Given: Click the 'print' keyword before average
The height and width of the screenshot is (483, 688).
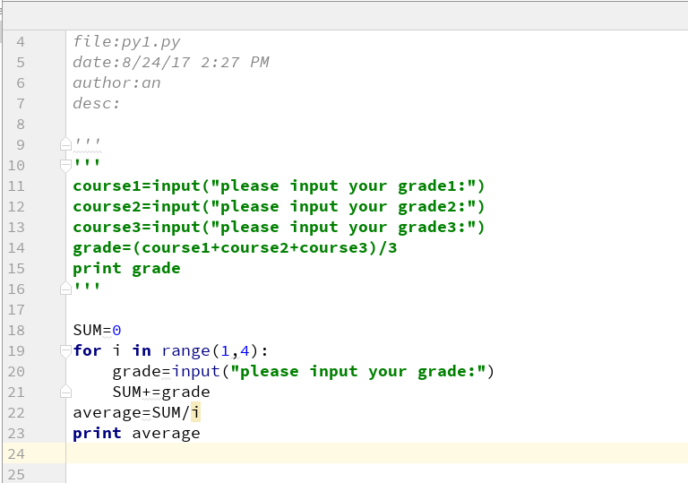Looking at the screenshot, I should 97,433.
